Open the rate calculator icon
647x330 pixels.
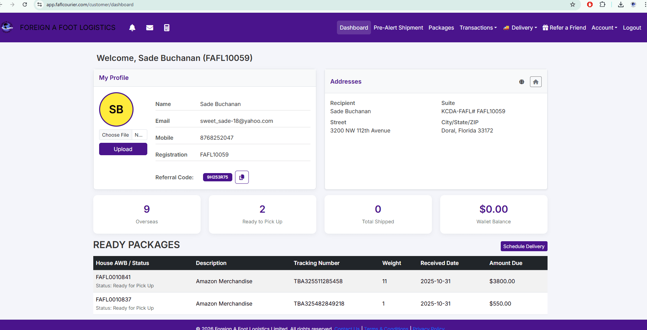[167, 28]
